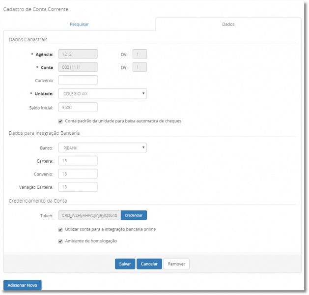Screen dimensions: 309x295
Task: Click the Saldo Inicial field
Action: pyautogui.click(x=78, y=107)
